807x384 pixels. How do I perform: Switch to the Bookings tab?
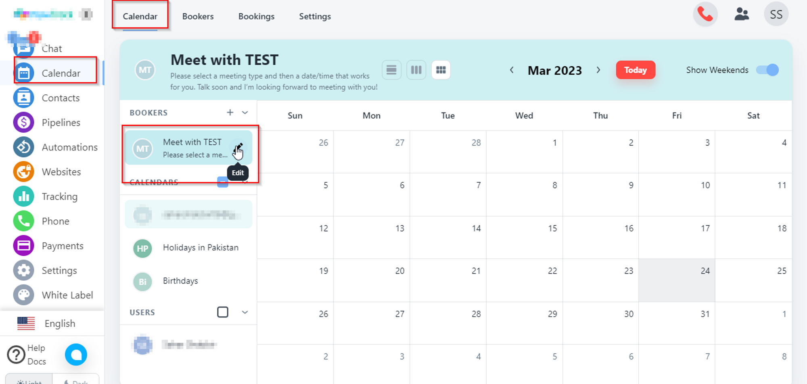[256, 17]
